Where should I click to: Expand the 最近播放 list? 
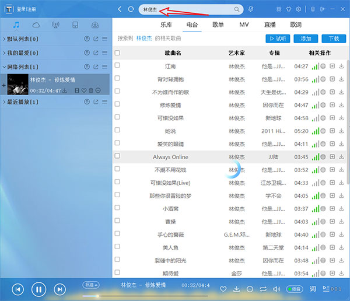pos(4,102)
